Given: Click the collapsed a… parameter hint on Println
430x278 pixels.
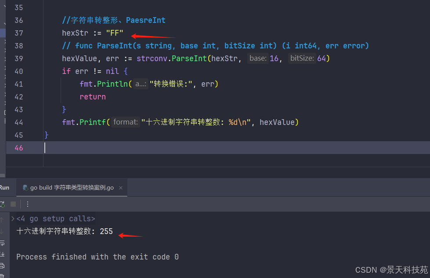Looking at the screenshot, I should pos(141,84).
